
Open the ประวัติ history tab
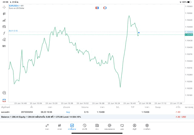tap(85, 127)
